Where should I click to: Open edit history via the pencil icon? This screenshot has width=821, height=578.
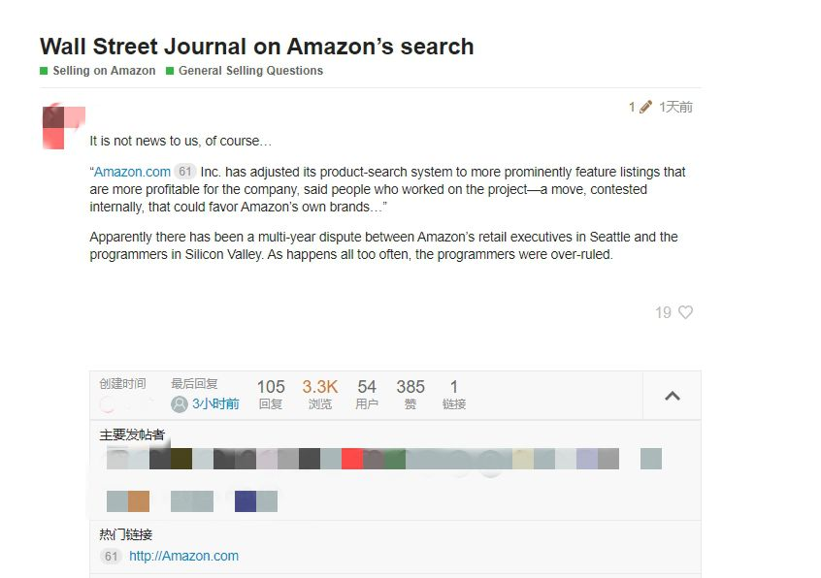click(645, 107)
